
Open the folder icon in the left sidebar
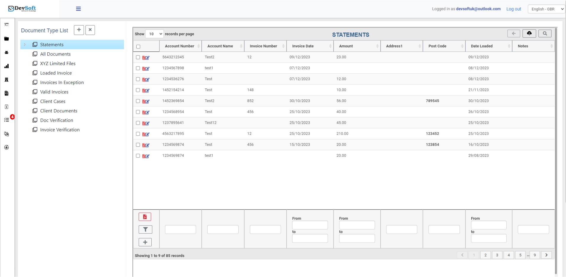[x=7, y=39]
